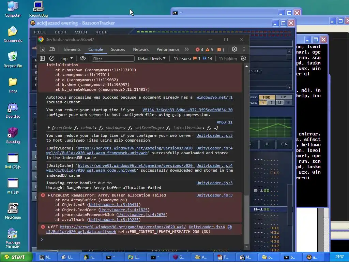Screen dimensions: 349x262
Task: Click BassoonTracker song list down arrow
Action: tap(289, 87)
